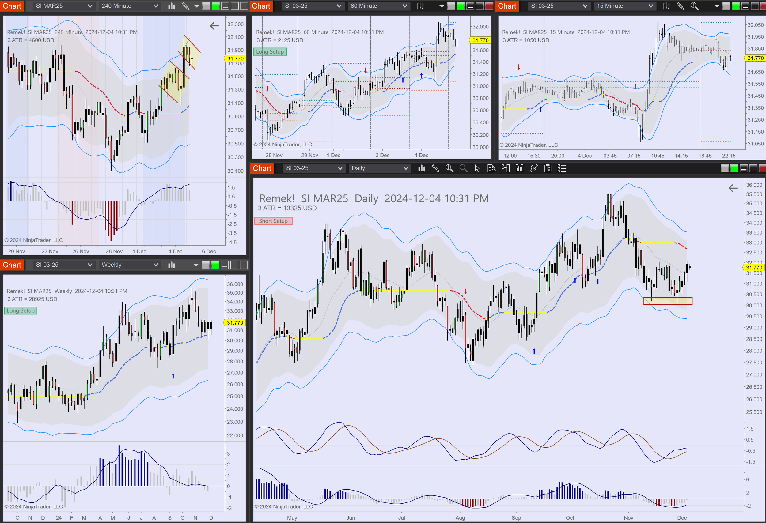Toggle gray link button on Daily chart
Image resolution: width=766 pixels, height=523 pixels.
(x=725, y=168)
